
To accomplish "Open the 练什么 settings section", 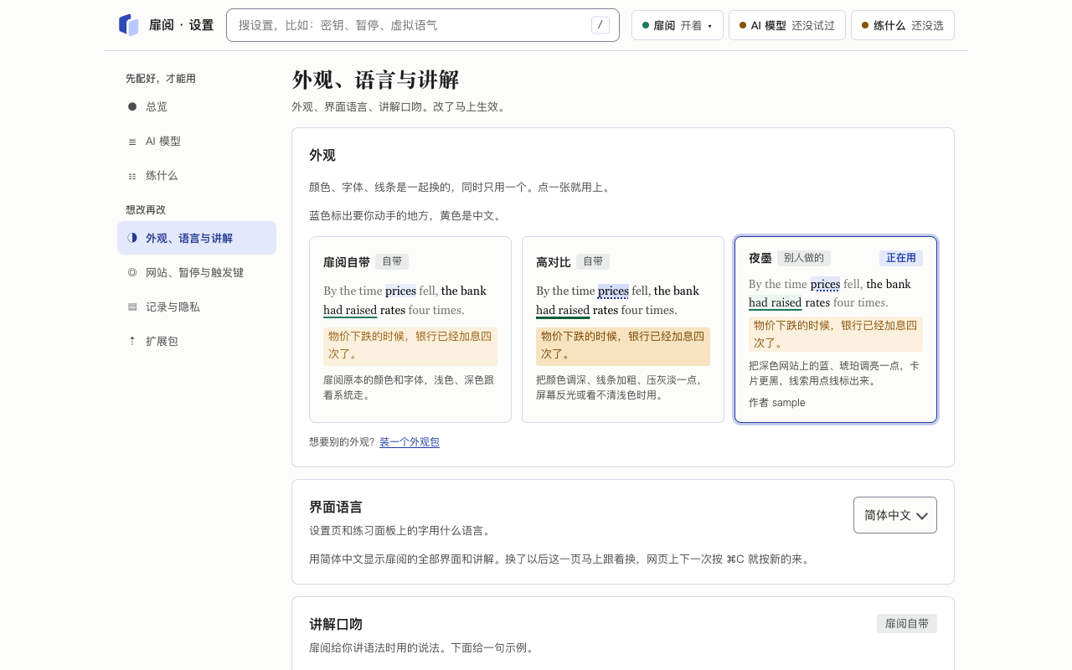I will (x=197, y=176).
